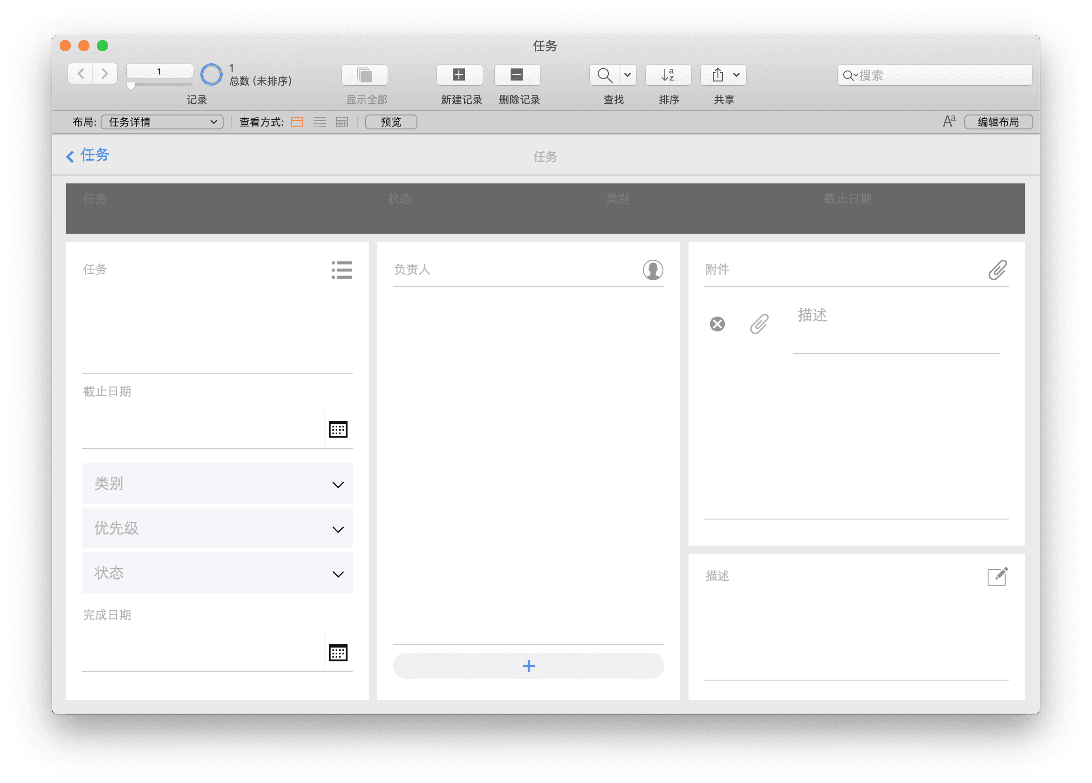Click the 预览 preview button
The image size is (1092, 783).
(x=390, y=122)
